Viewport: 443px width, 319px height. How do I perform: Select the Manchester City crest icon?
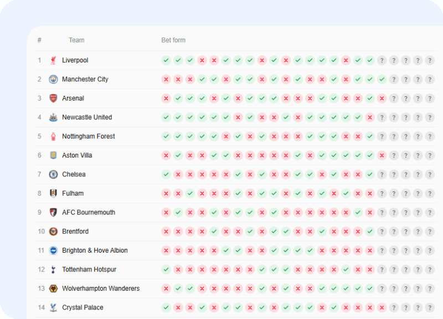click(x=53, y=79)
